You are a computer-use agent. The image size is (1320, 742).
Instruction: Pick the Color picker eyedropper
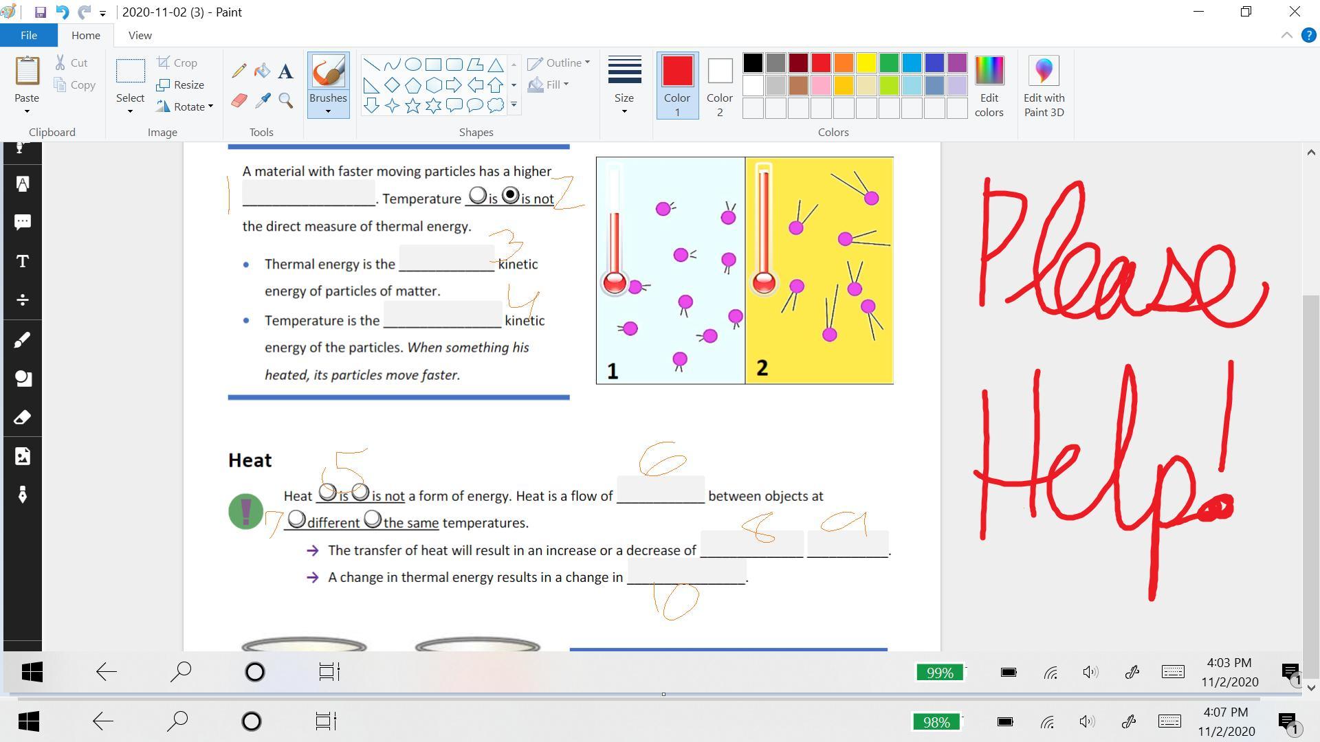(x=262, y=101)
